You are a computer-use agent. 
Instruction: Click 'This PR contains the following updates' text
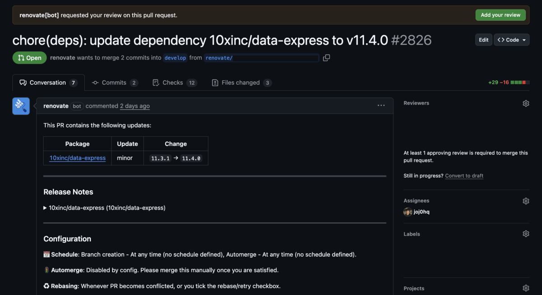tap(98, 125)
